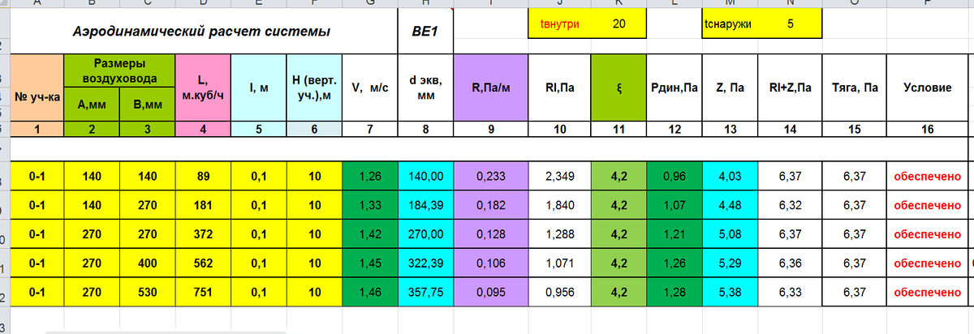Select the R value cell 0,128
Screen dimensions: 974x334
[x=493, y=234]
